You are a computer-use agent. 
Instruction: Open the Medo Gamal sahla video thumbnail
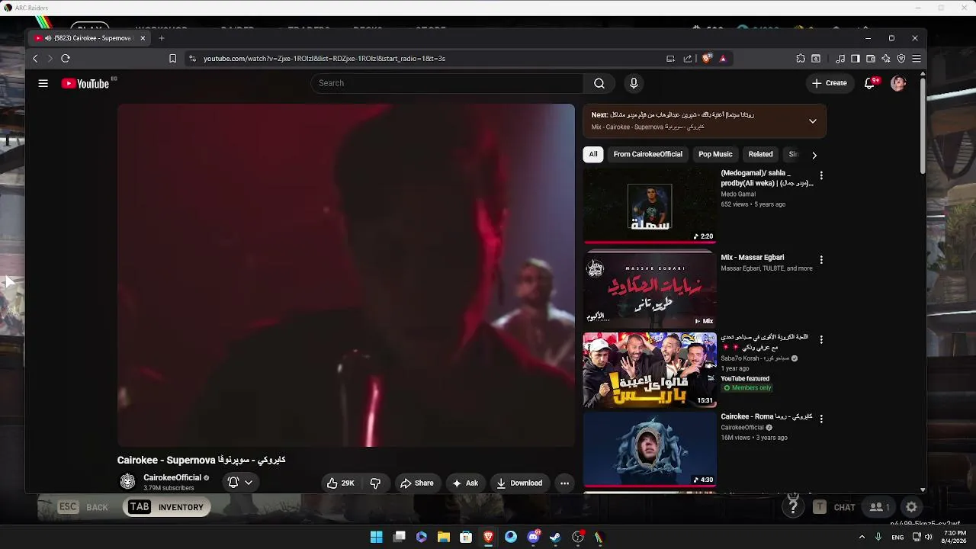[x=650, y=206]
